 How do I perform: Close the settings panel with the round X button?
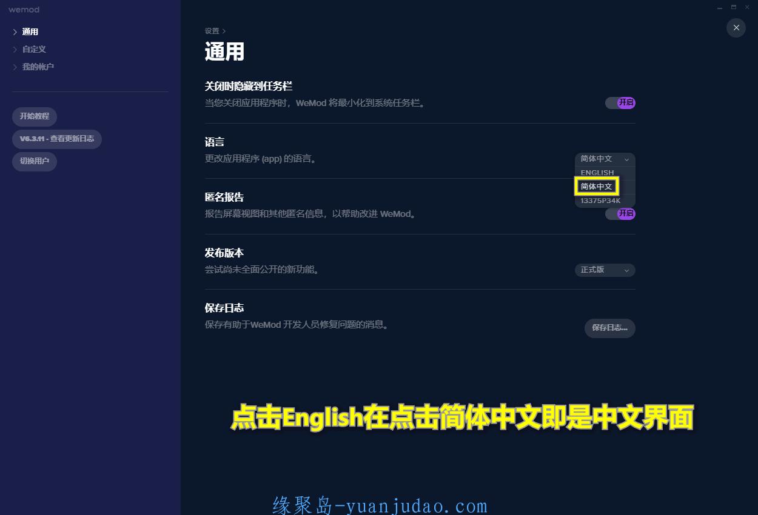[736, 28]
